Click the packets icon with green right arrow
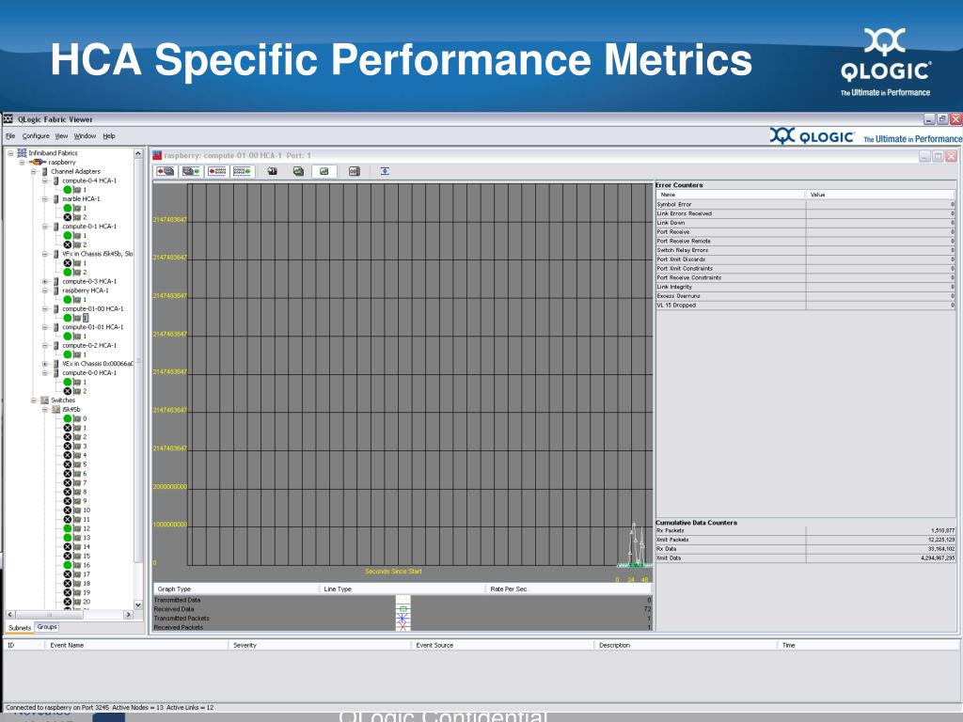 tap(243, 171)
